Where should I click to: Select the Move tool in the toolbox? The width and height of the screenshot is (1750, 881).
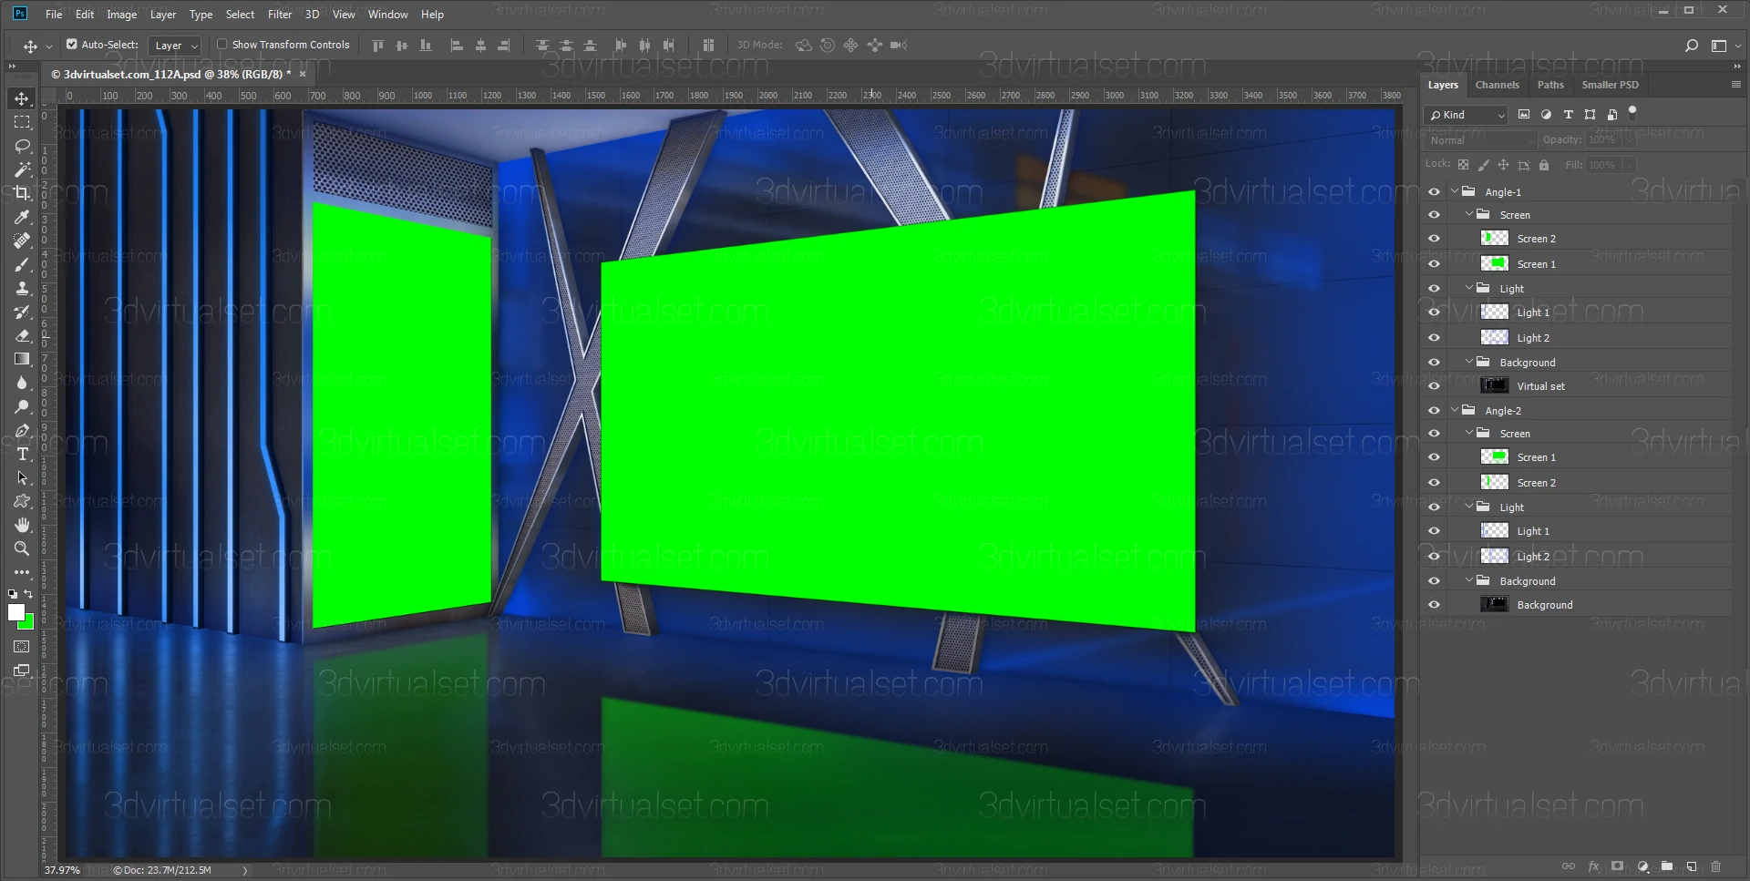click(x=22, y=98)
